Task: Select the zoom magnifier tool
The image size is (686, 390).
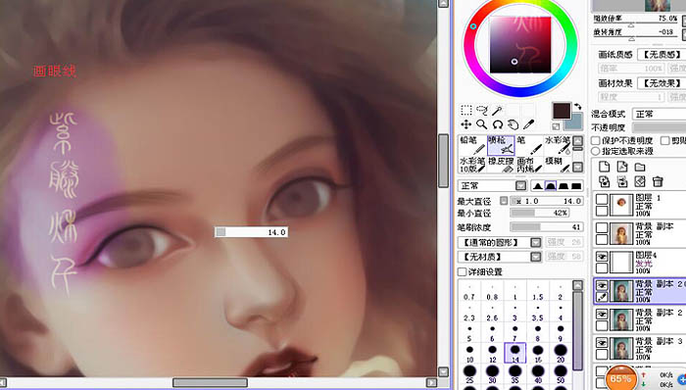Action: pos(482,125)
